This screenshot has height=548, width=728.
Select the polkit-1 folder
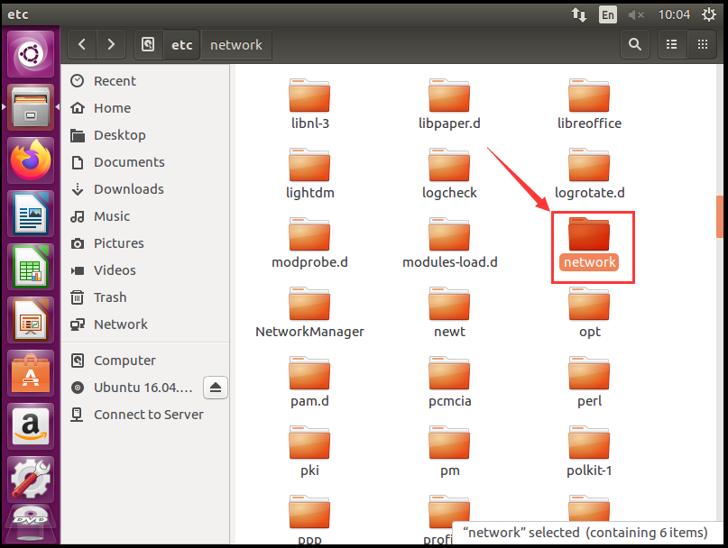point(589,451)
